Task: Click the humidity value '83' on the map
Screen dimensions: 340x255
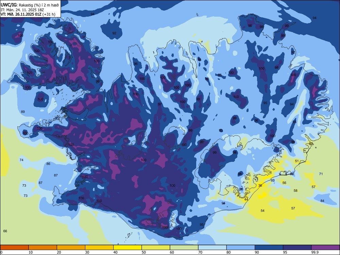Action: [273, 181]
